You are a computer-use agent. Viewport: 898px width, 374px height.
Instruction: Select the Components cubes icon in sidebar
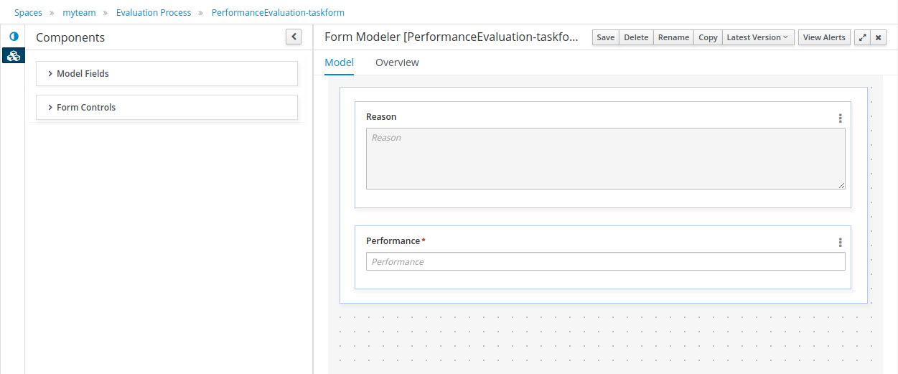tap(14, 55)
